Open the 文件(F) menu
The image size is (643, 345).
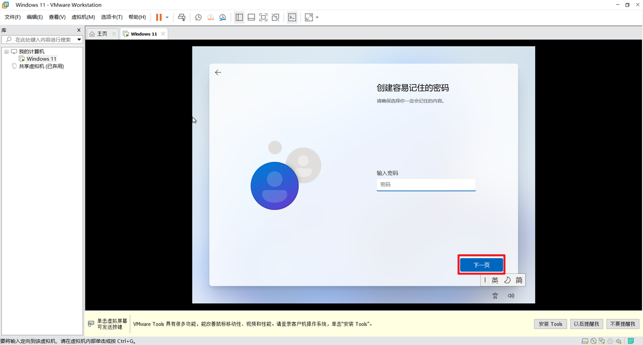pyautogui.click(x=13, y=17)
